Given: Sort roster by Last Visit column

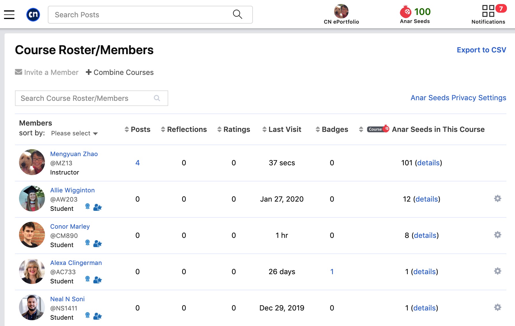Looking at the screenshot, I should 282,129.
